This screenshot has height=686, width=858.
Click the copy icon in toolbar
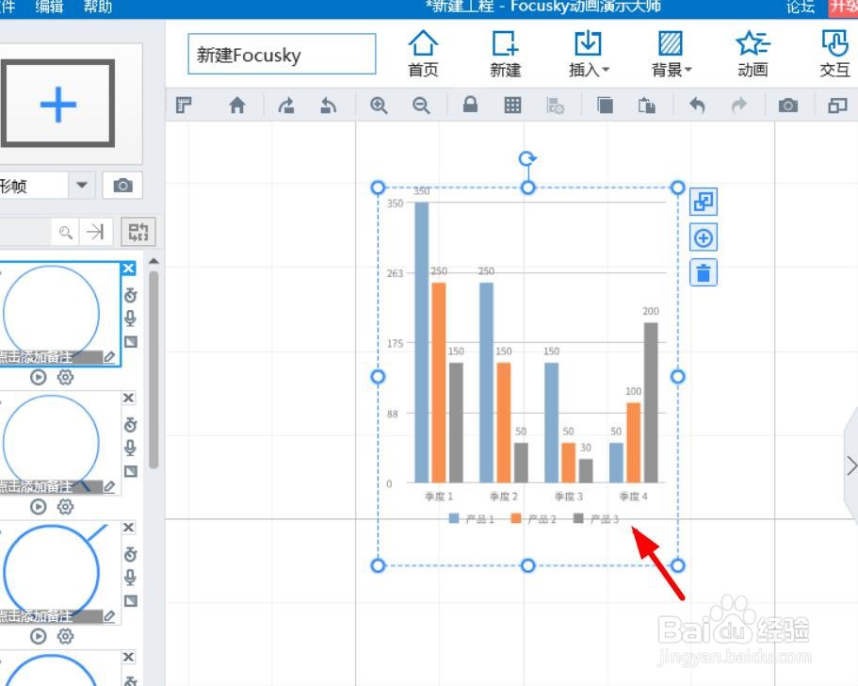tap(605, 105)
